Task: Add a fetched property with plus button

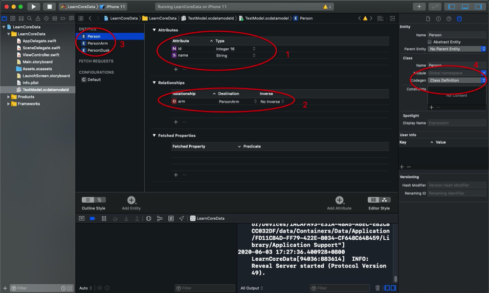Action: pyautogui.click(x=176, y=175)
